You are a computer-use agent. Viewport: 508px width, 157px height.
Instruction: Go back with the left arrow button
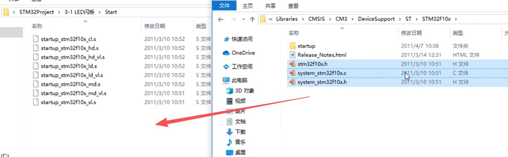tap(221, 19)
